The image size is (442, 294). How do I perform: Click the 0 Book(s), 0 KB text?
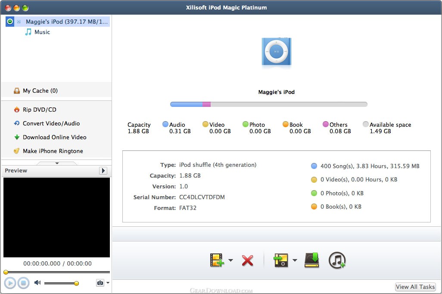click(x=341, y=206)
